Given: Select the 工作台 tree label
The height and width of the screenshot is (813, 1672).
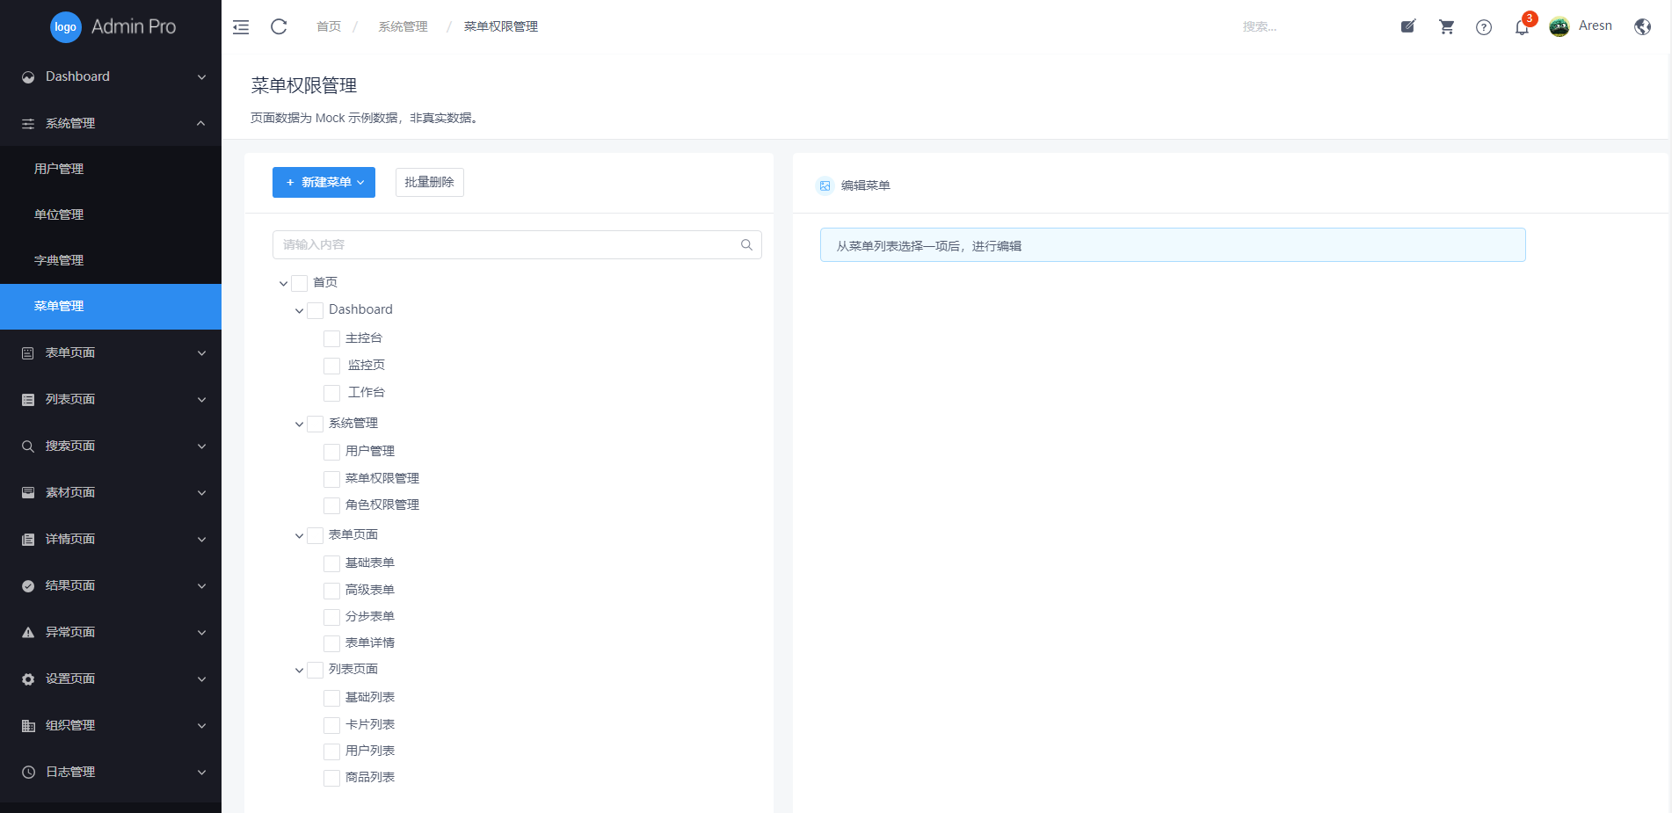Looking at the screenshot, I should (x=366, y=392).
